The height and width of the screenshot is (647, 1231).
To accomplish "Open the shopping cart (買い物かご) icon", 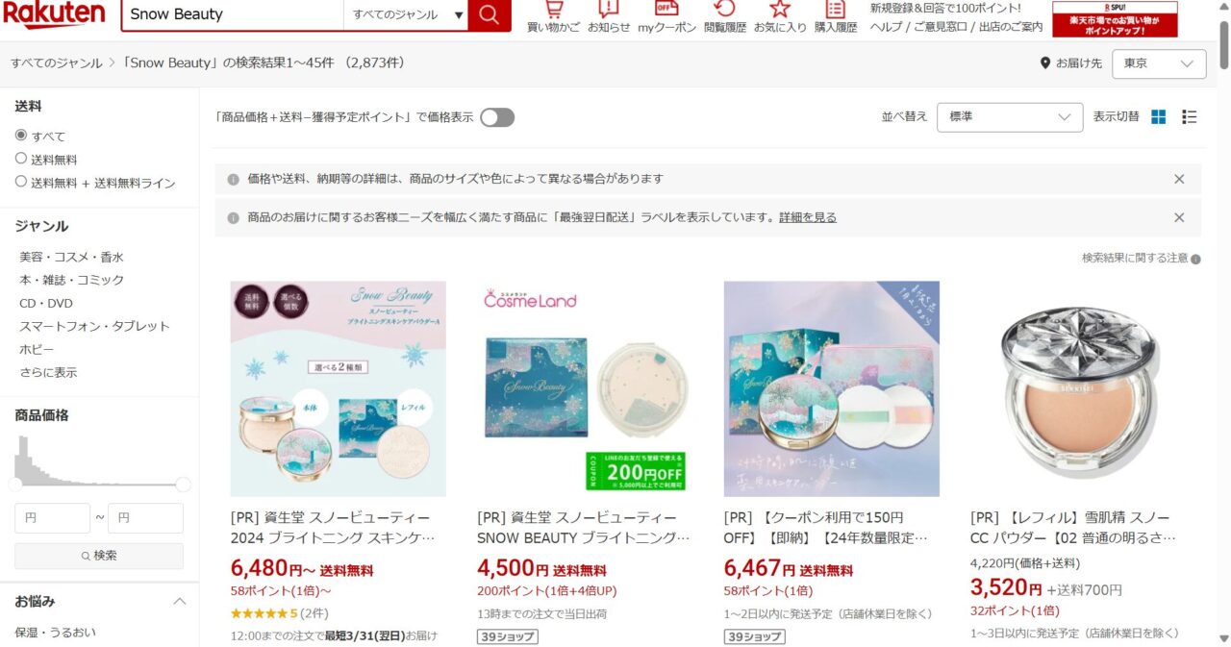I will [553, 16].
